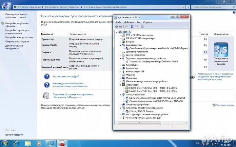
Task: Open Internet Explorer from the taskbar
Action: (16, 143)
